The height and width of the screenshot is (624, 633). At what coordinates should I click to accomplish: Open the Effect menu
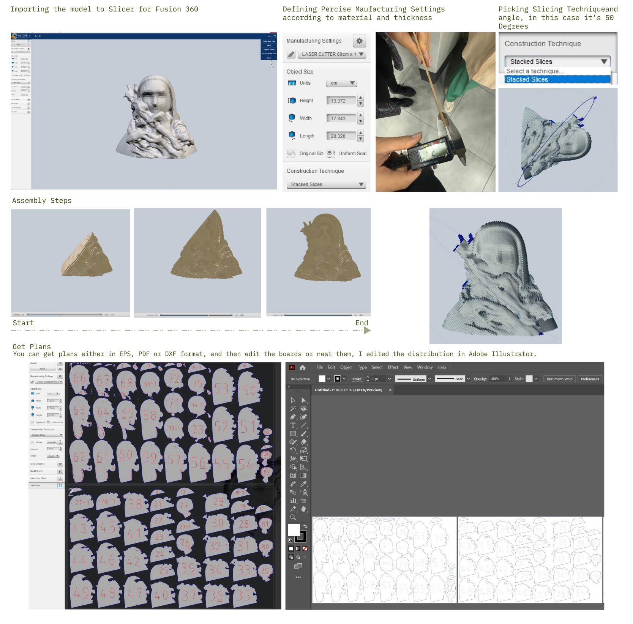point(393,367)
